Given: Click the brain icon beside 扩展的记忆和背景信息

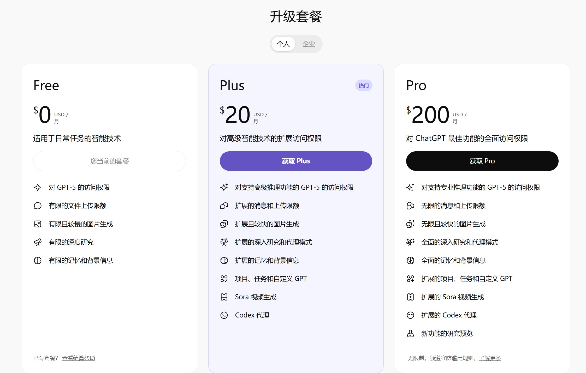Looking at the screenshot, I should (x=224, y=260).
